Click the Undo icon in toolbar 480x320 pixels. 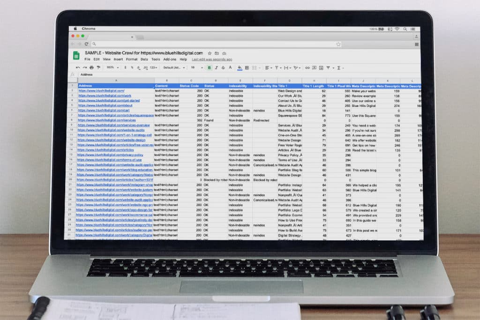click(78, 67)
